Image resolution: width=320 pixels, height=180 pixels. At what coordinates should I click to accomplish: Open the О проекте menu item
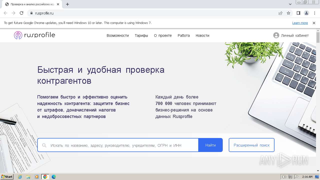163,35
